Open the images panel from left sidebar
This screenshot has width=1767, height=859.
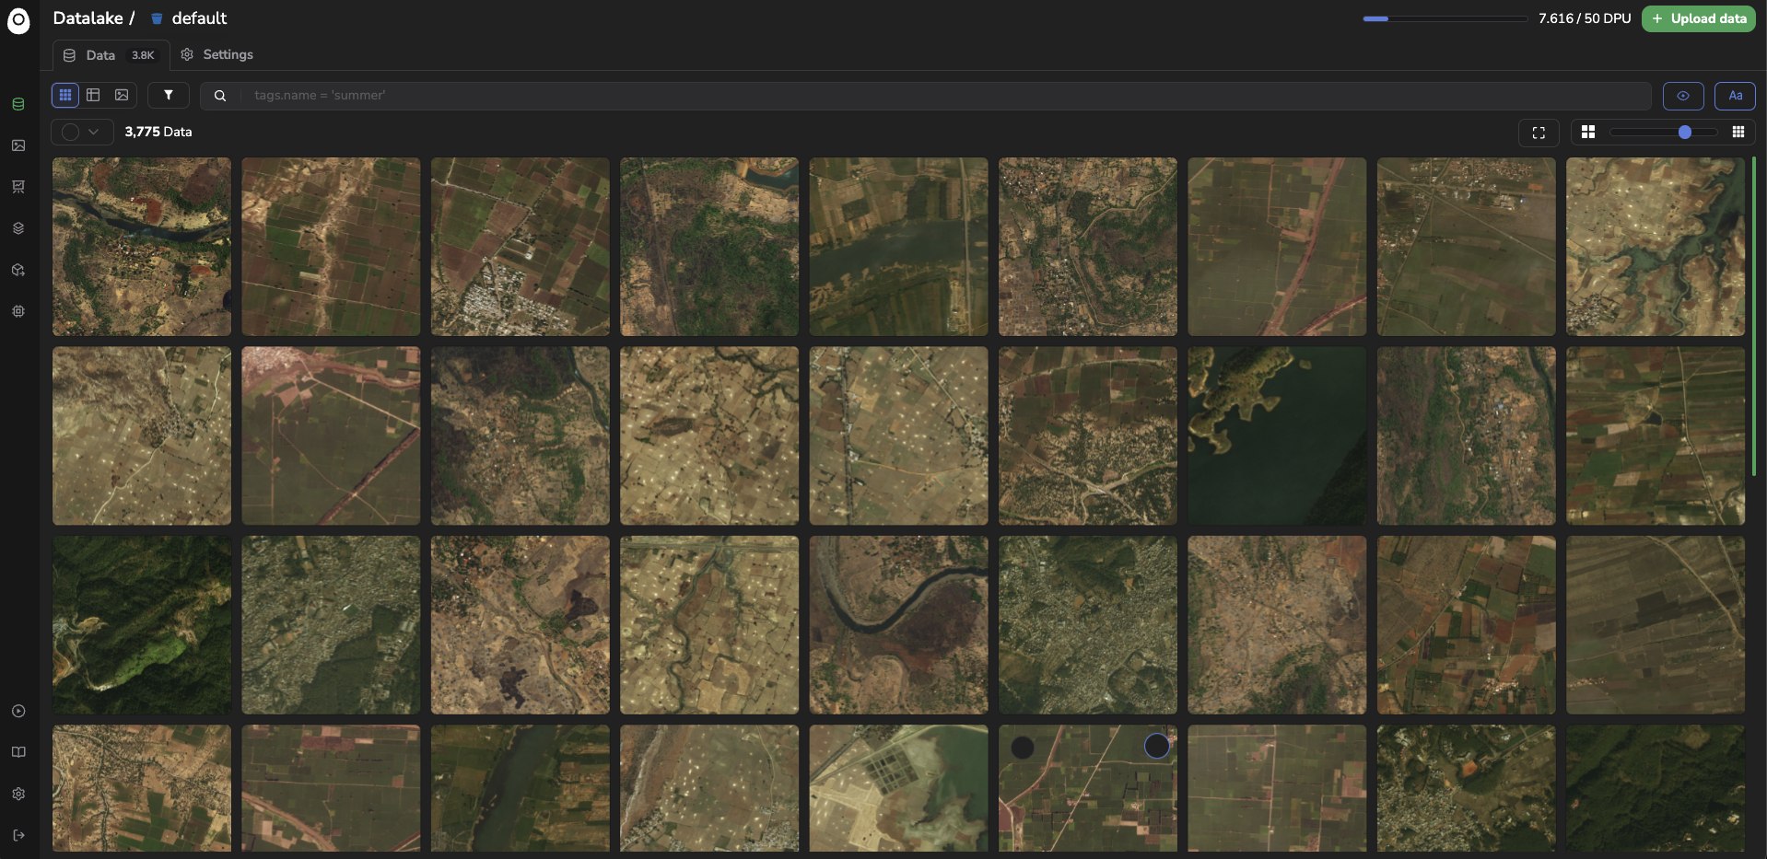[x=18, y=145]
